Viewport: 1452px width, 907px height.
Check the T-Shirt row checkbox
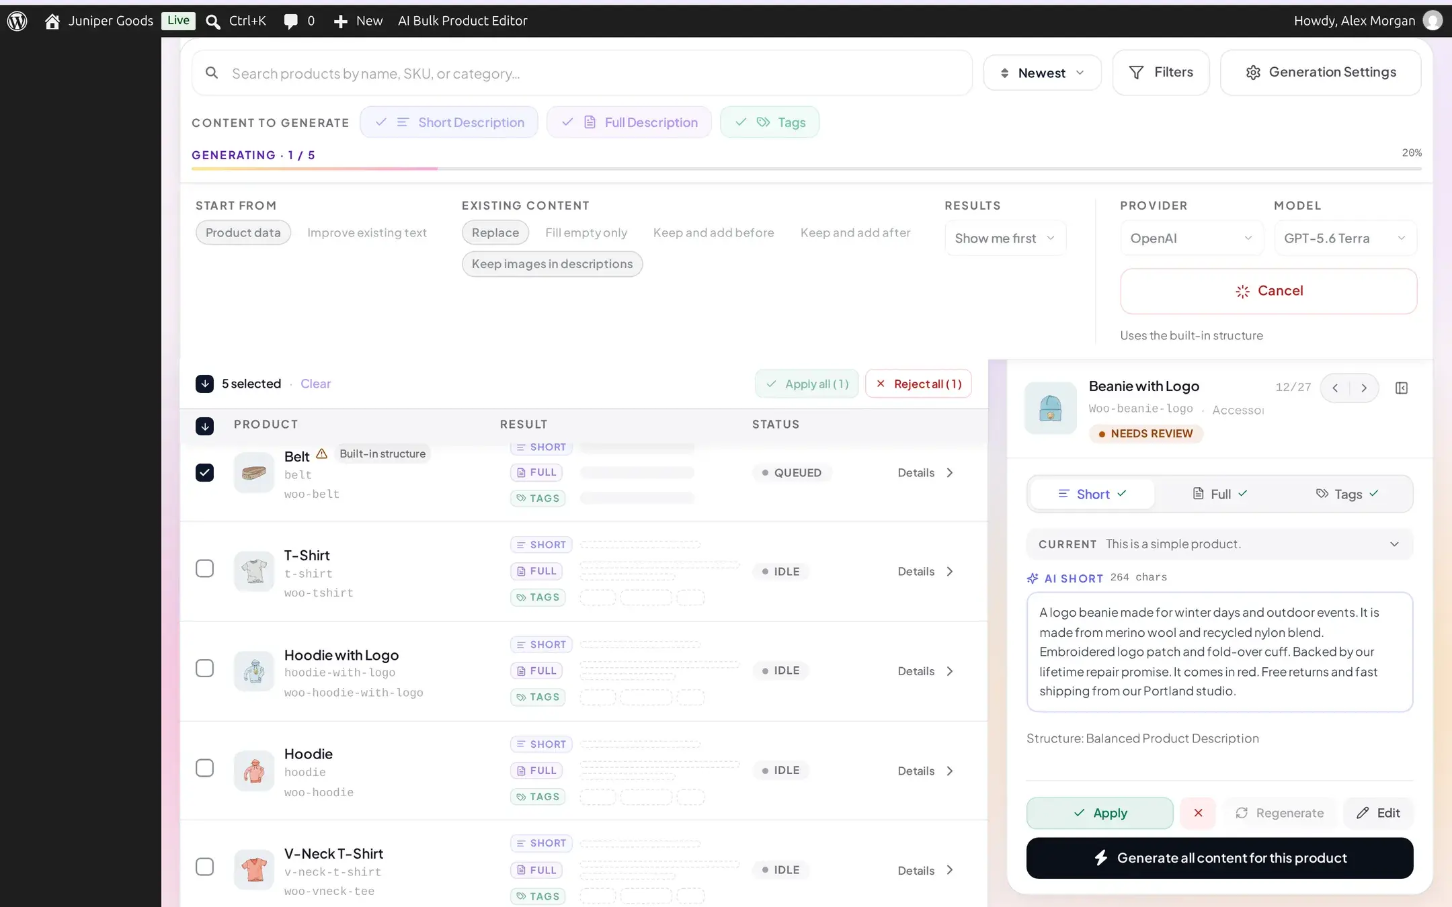[x=205, y=569]
